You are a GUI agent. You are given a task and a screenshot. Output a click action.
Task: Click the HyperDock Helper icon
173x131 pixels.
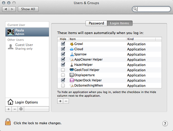[72, 80]
